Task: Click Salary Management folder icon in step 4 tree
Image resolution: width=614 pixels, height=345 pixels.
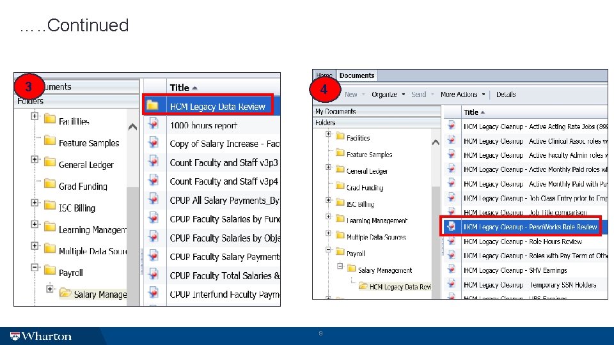Action: click(352, 269)
